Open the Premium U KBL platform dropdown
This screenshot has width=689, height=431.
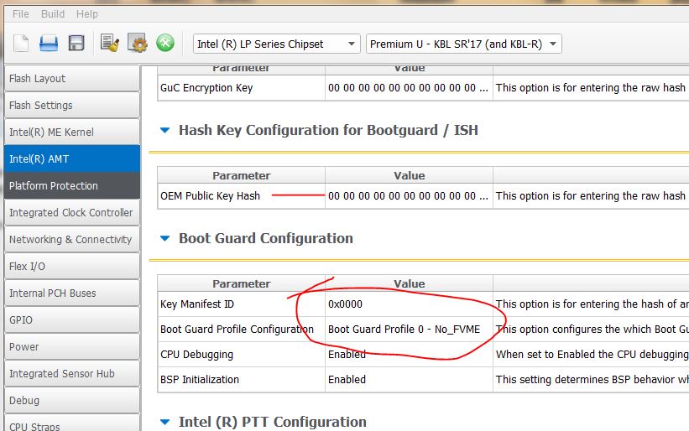tap(463, 44)
